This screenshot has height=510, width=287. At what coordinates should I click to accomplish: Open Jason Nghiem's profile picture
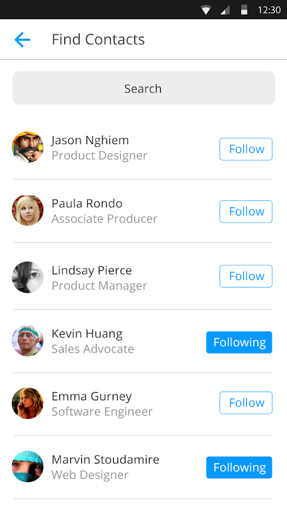27,147
